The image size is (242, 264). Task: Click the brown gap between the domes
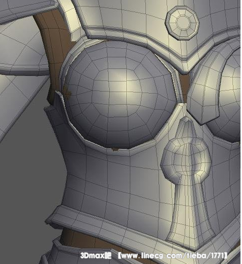tap(185, 87)
